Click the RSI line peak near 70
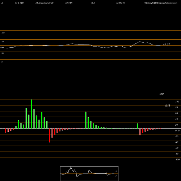181x181 pixels. [140, 42]
